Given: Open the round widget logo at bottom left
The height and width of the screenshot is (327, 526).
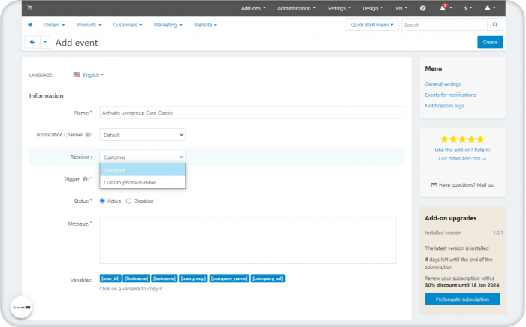Looking at the screenshot, I should pyautogui.click(x=22, y=307).
